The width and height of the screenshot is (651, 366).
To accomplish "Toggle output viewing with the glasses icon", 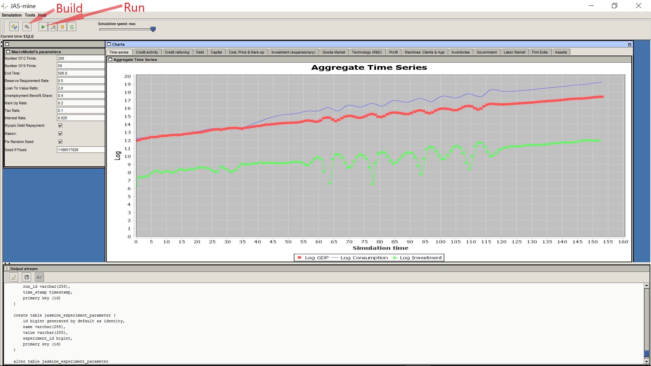I will [40, 277].
